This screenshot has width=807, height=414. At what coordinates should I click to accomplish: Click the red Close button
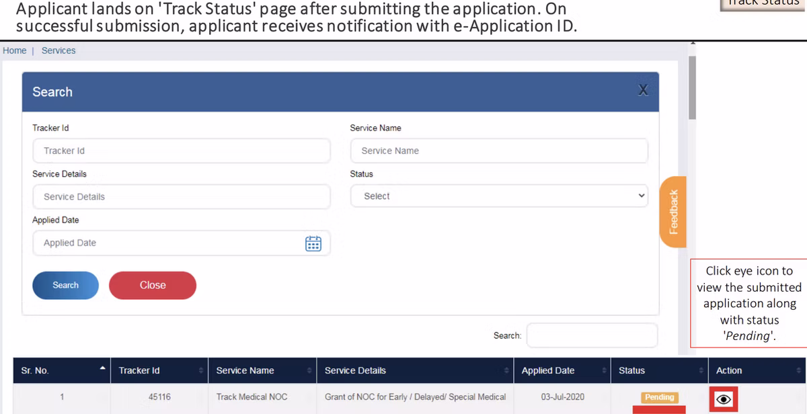tap(153, 285)
